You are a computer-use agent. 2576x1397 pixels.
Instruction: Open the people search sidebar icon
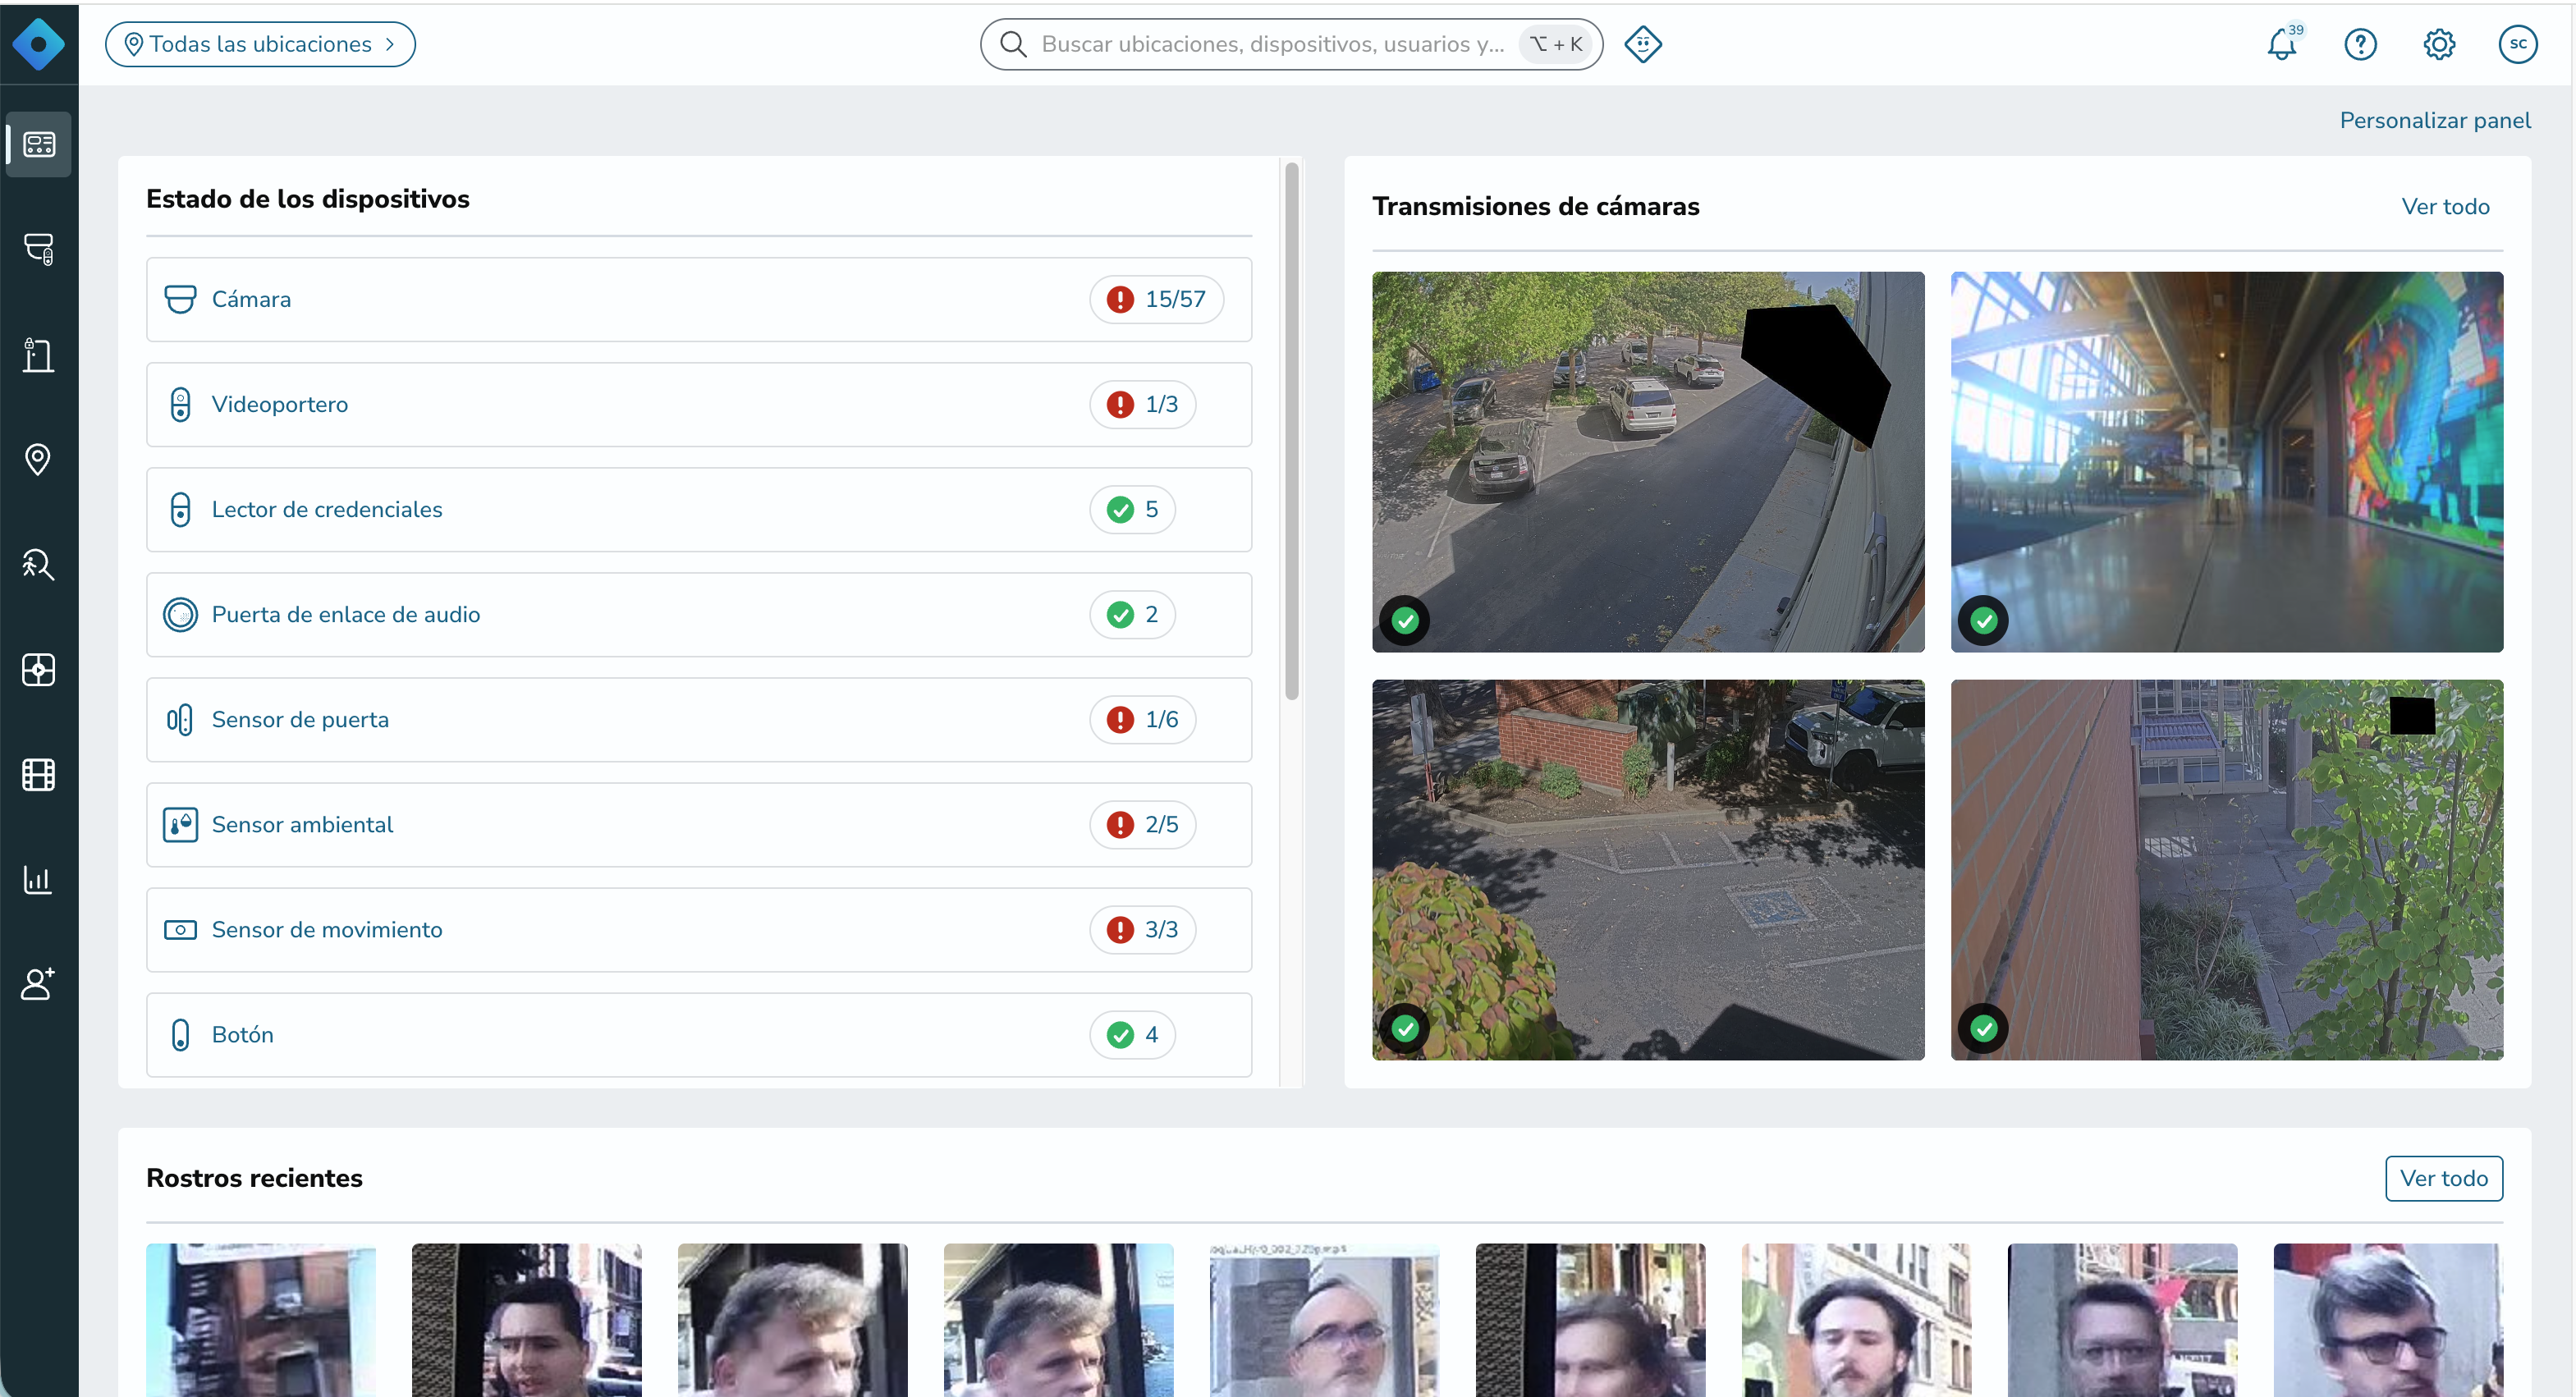pyautogui.click(x=39, y=564)
